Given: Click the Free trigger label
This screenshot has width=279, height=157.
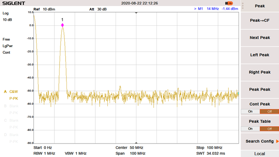Looking at the screenshot, I should (6, 39).
